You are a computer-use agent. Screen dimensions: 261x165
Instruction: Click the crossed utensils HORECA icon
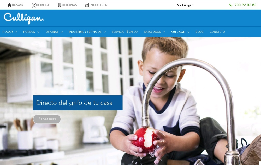[34, 5]
